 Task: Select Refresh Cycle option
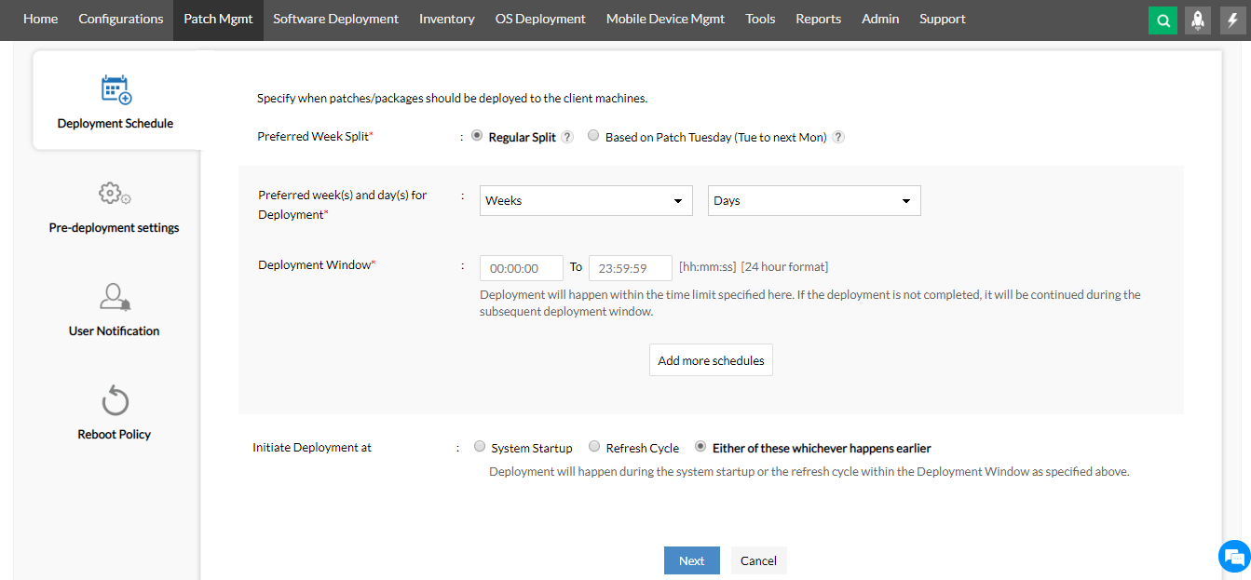coord(594,447)
